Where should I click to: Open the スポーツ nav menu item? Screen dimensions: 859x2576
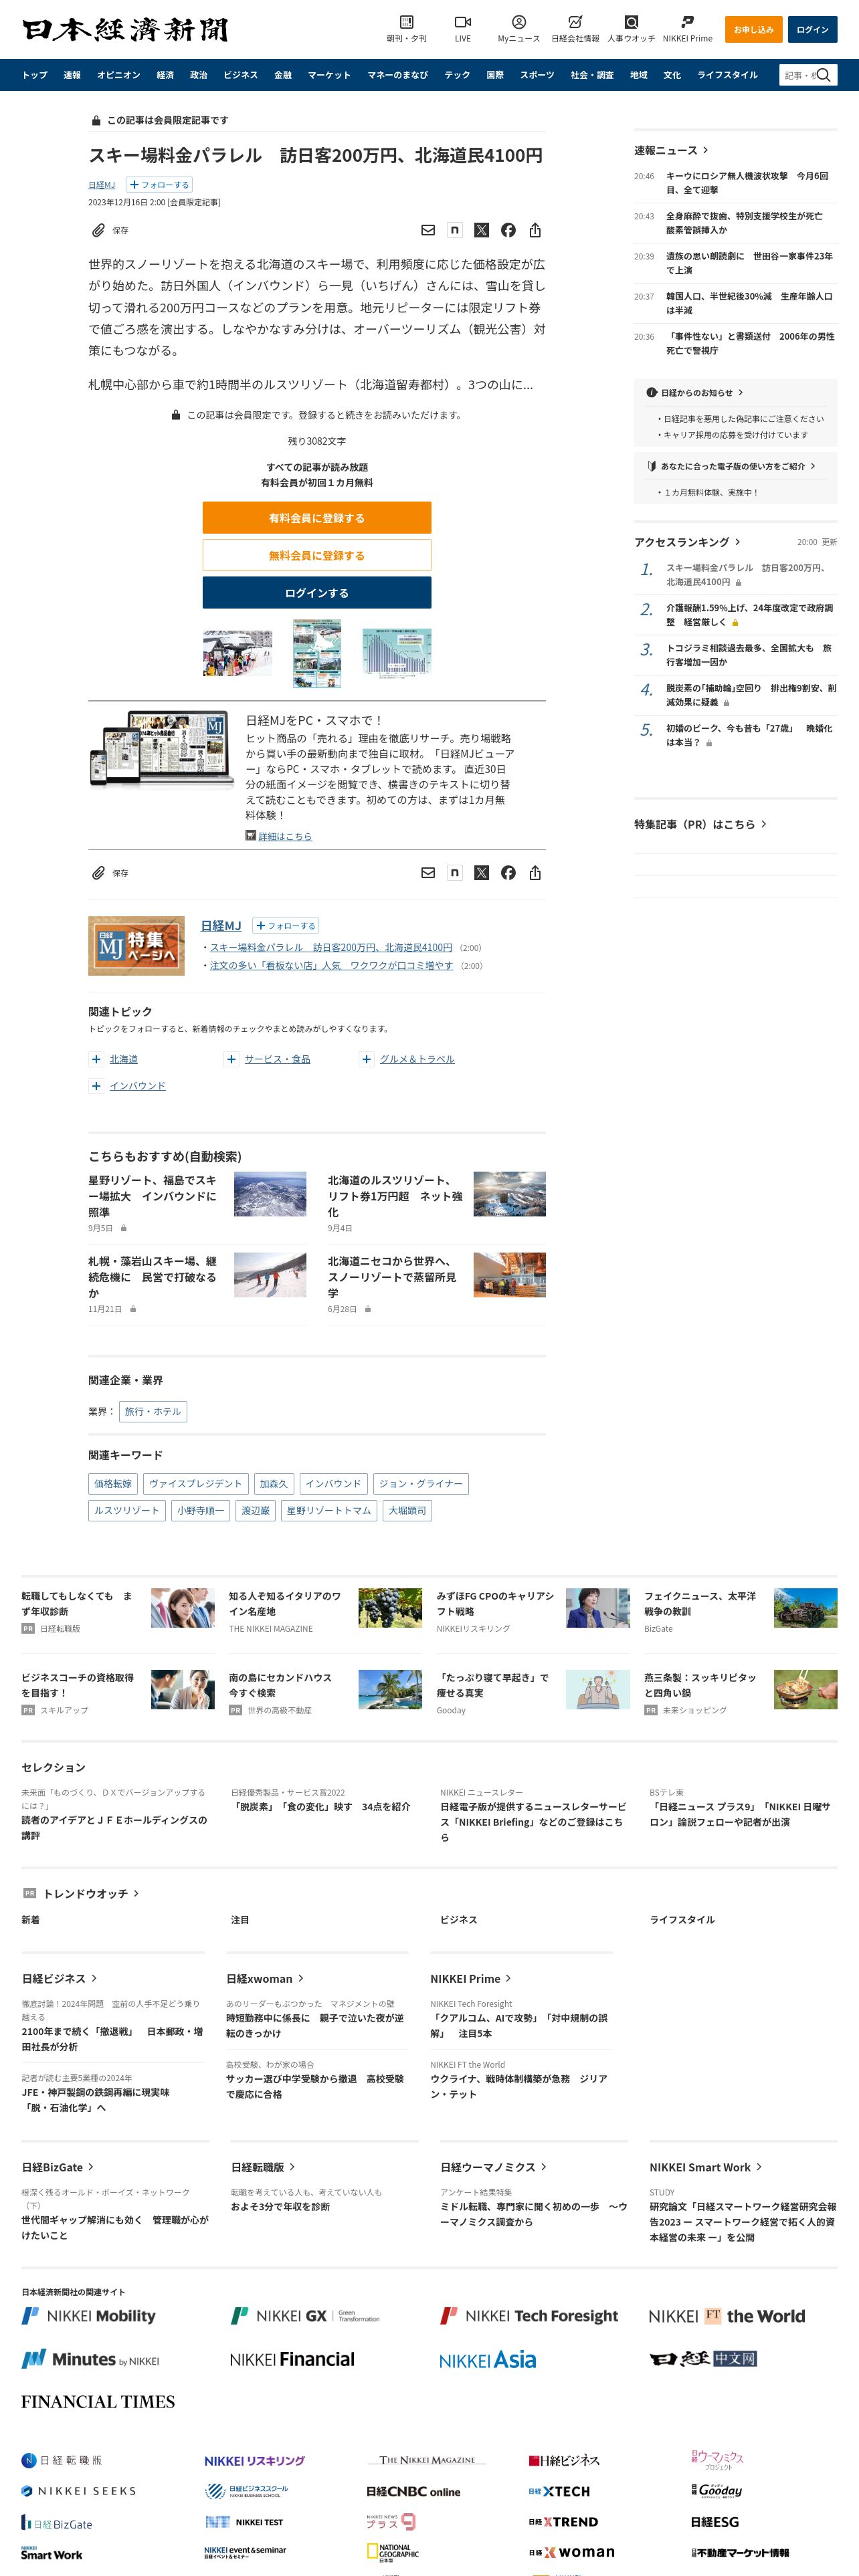click(536, 75)
